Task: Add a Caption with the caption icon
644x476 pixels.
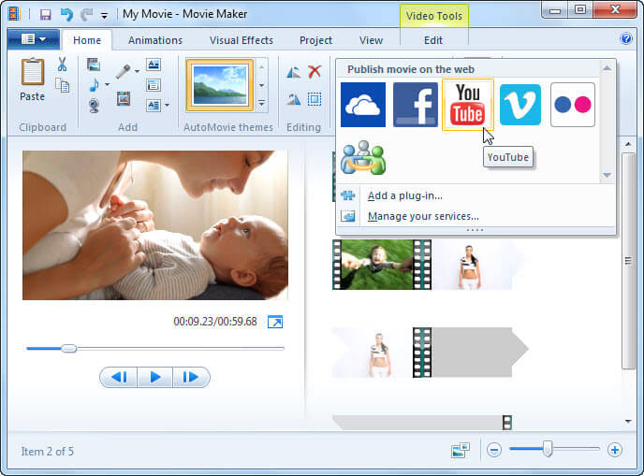Action: tap(154, 85)
